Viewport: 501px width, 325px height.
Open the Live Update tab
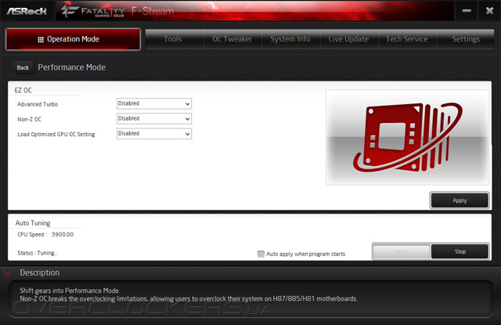point(349,39)
